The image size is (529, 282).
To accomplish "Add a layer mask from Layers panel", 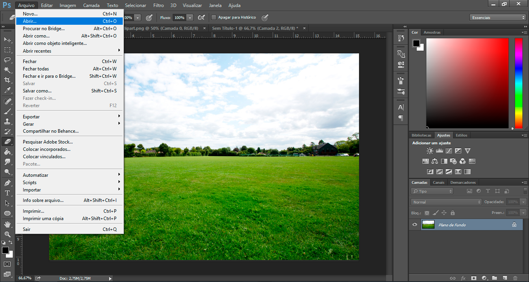I will tap(474, 278).
